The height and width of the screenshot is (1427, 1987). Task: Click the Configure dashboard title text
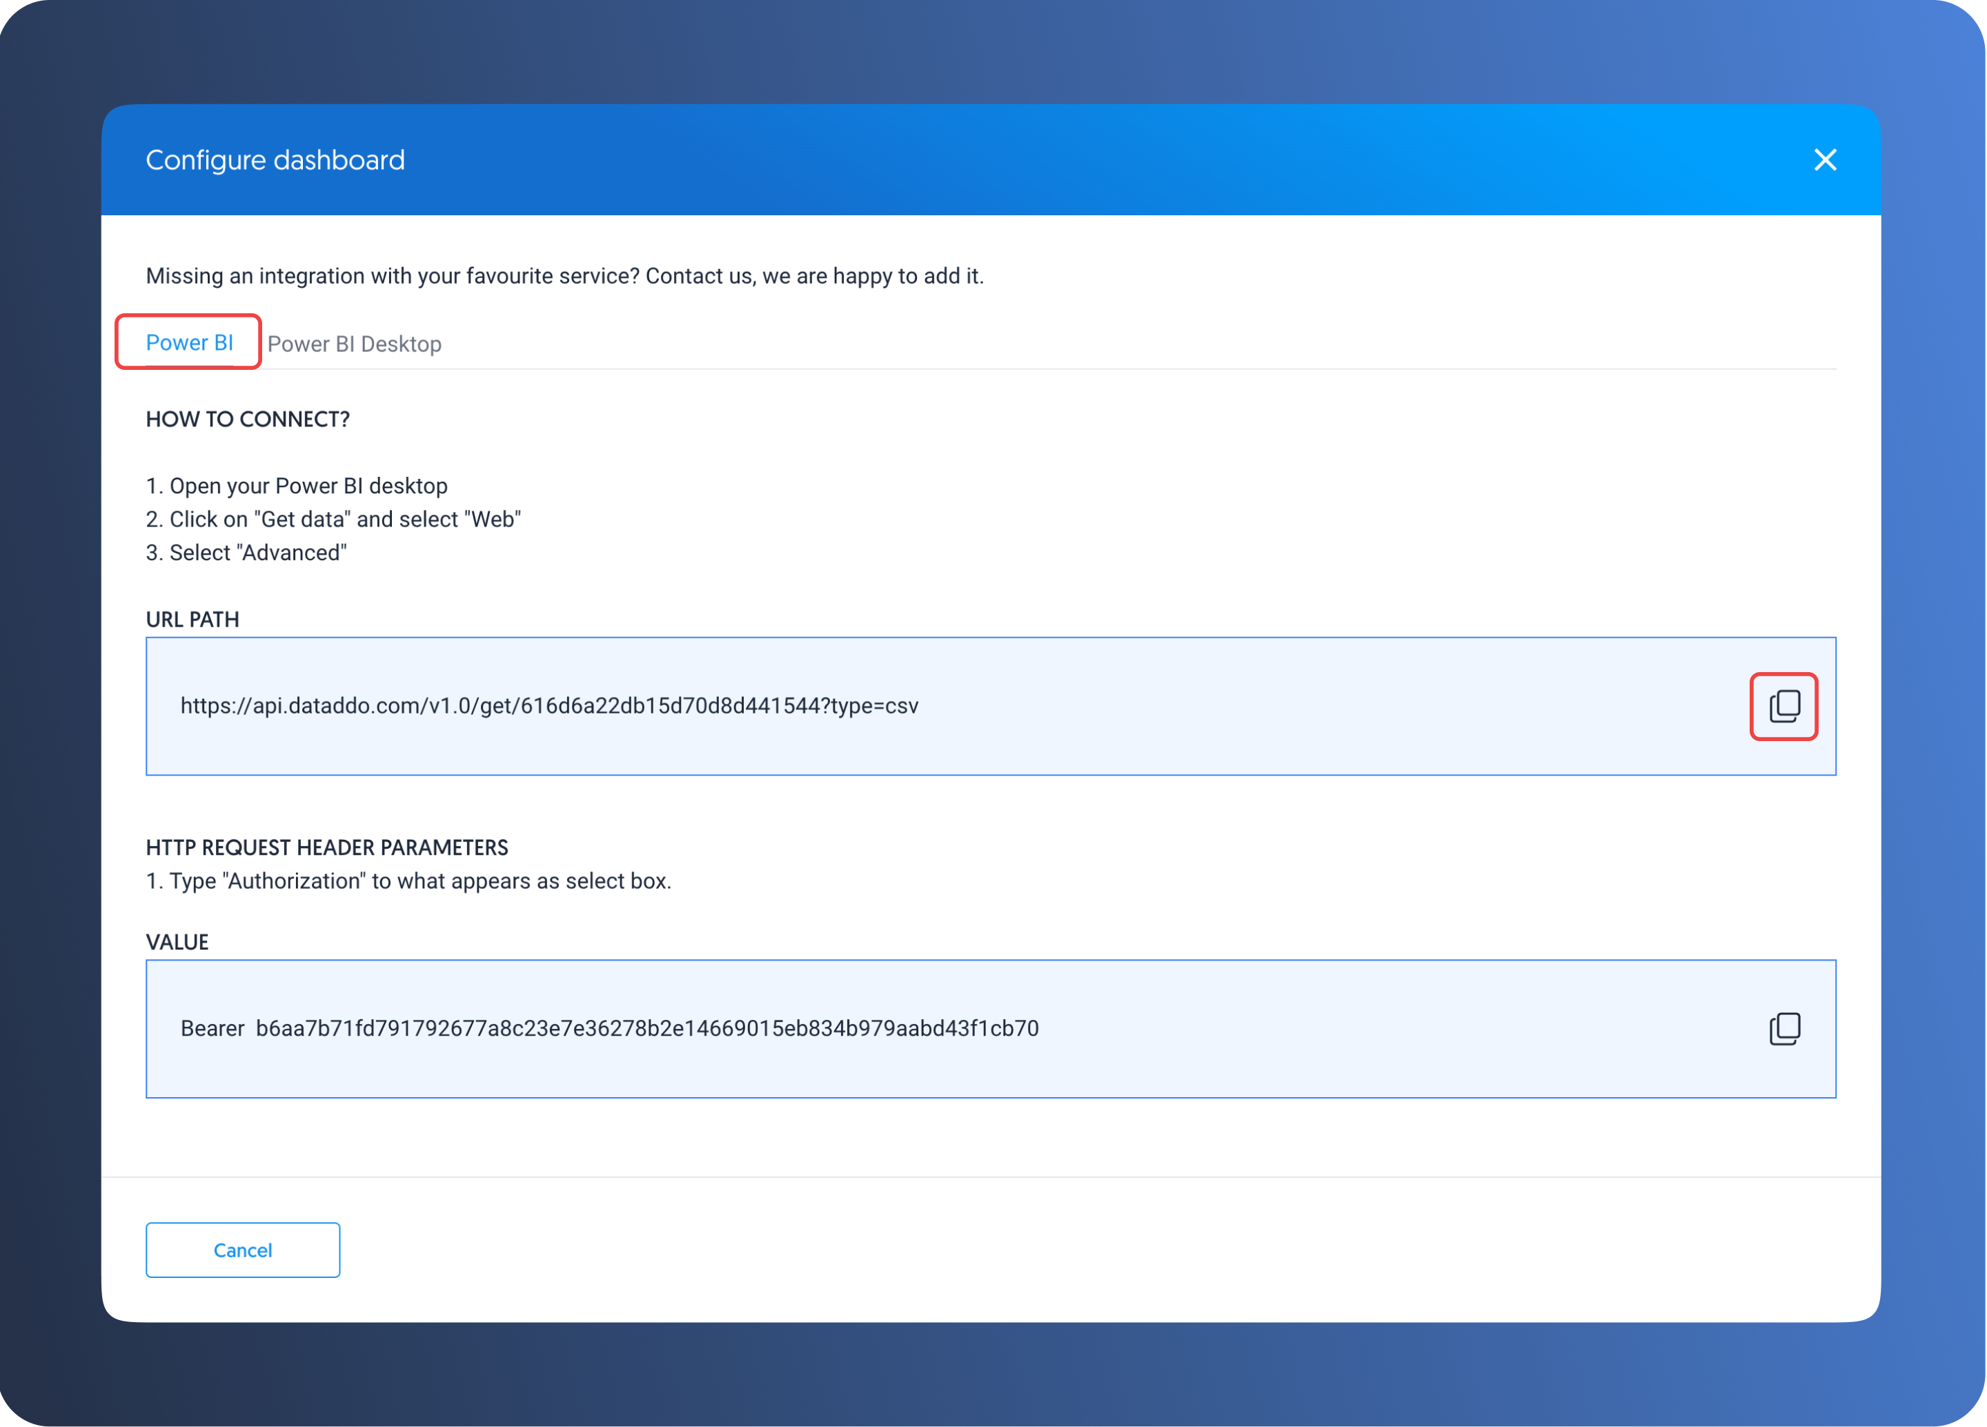(275, 159)
